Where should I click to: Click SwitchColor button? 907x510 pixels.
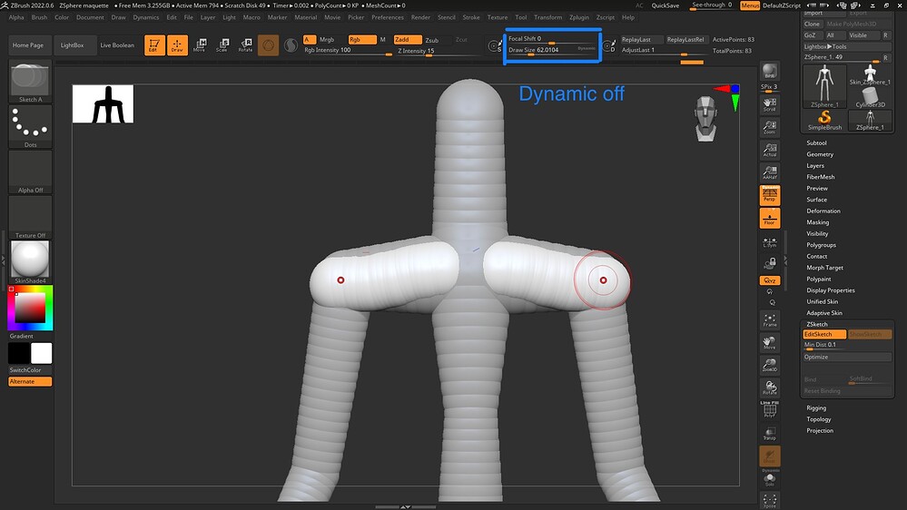[30, 370]
